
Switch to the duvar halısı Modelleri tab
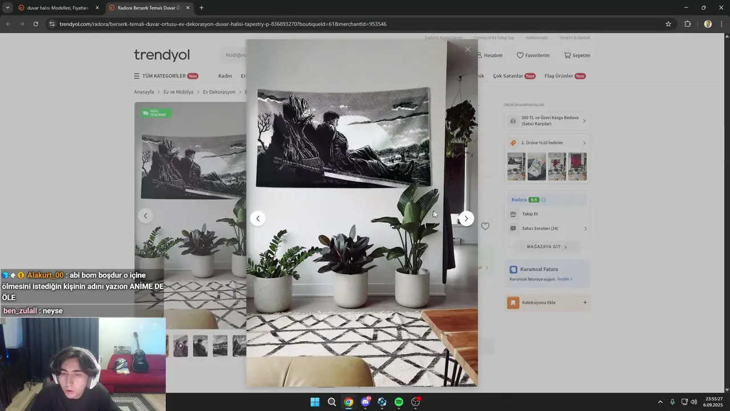coord(57,8)
